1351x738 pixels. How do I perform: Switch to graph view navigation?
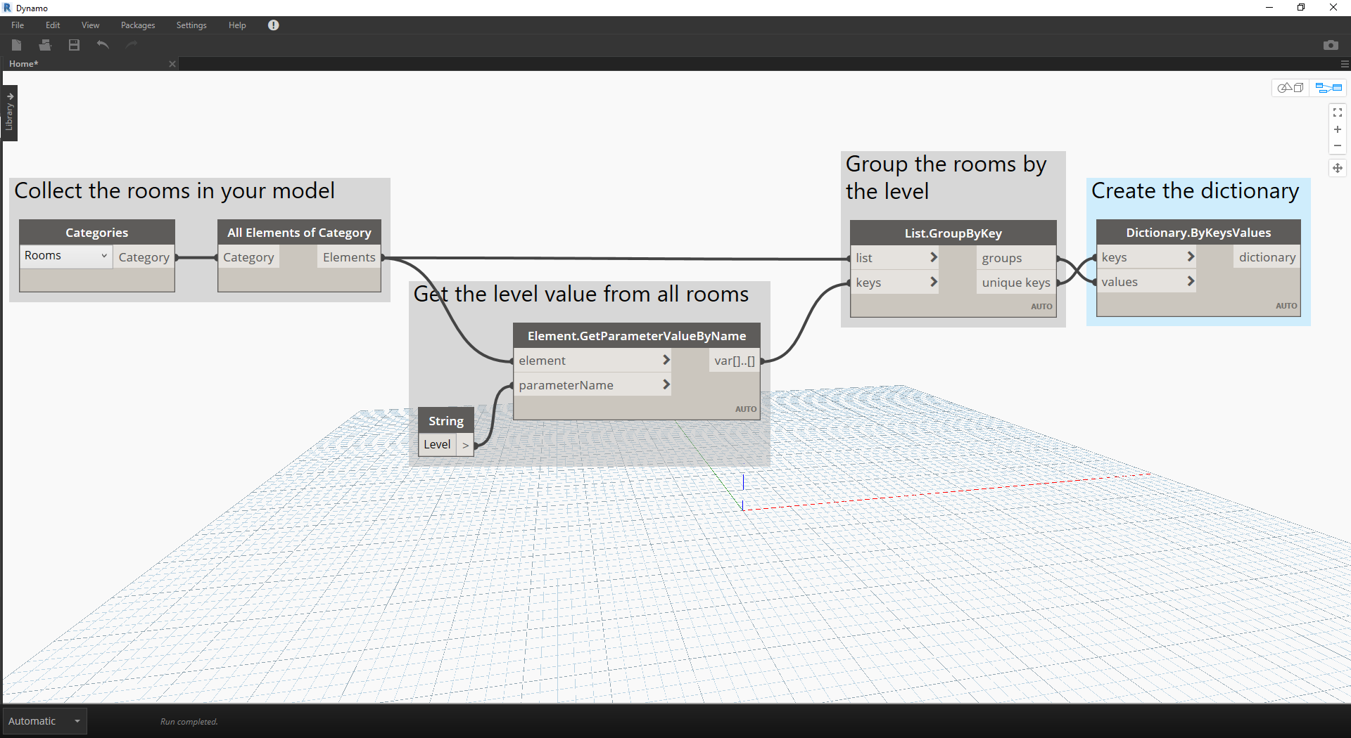[x=1328, y=88]
